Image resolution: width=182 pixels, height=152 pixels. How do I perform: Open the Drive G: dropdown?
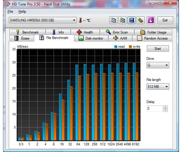point(158,65)
